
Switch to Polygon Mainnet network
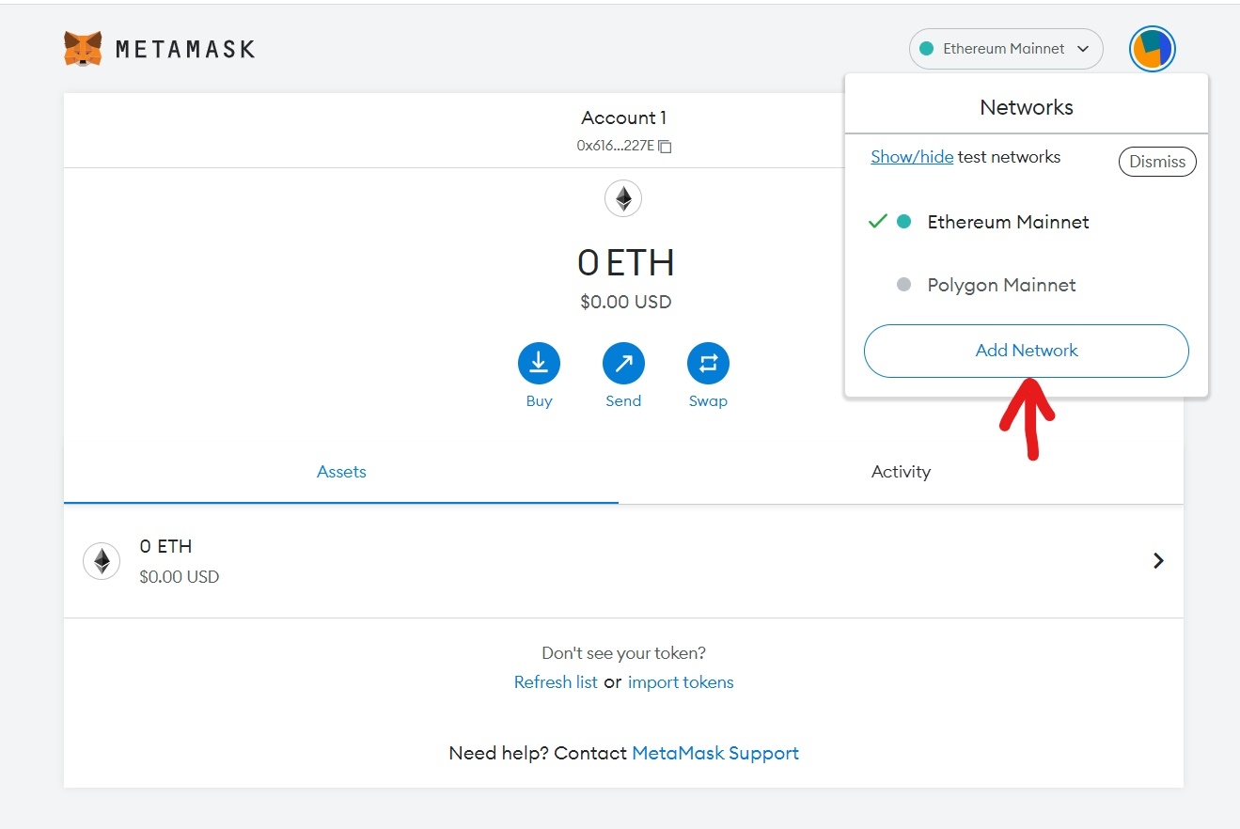pos(1001,285)
